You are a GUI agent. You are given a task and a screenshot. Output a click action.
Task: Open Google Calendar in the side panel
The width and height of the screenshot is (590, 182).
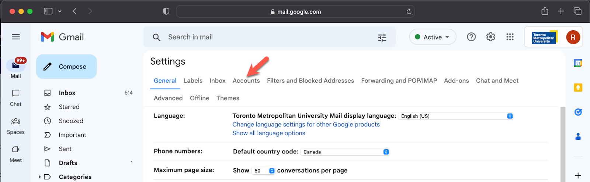coord(578,63)
